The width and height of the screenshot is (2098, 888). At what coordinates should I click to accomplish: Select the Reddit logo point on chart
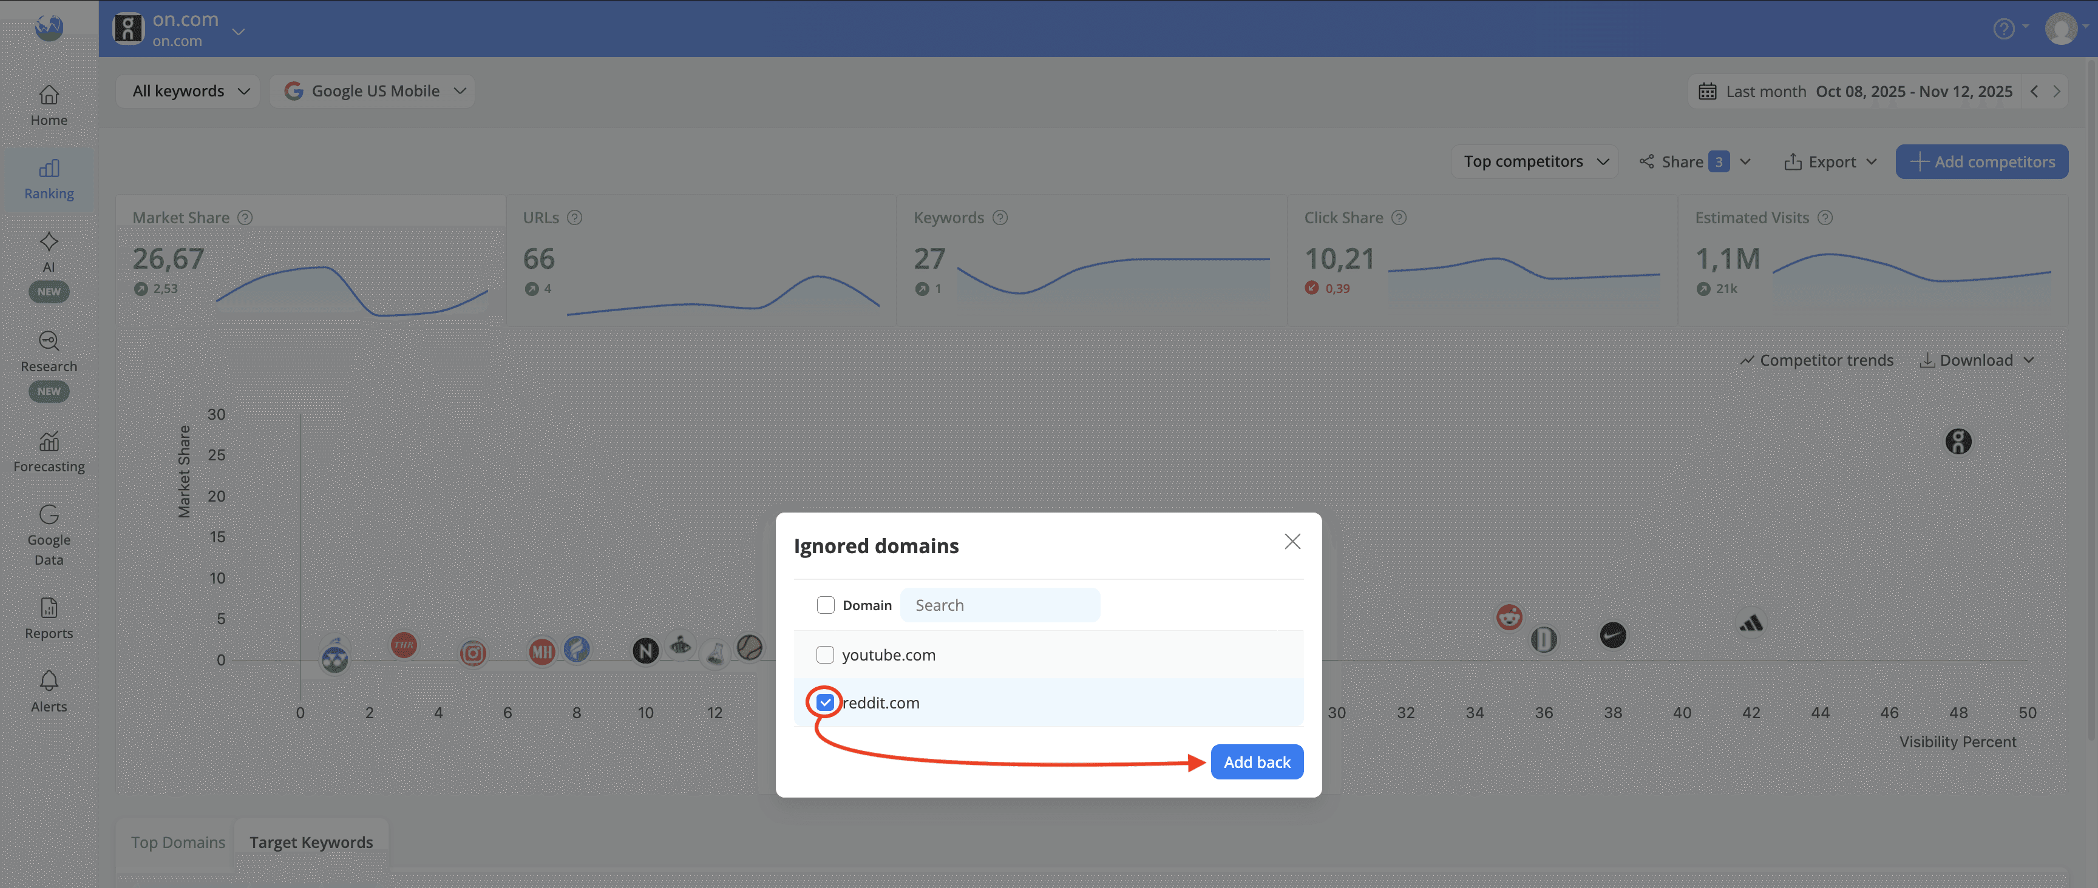pyautogui.click(x=1509, y=617)
